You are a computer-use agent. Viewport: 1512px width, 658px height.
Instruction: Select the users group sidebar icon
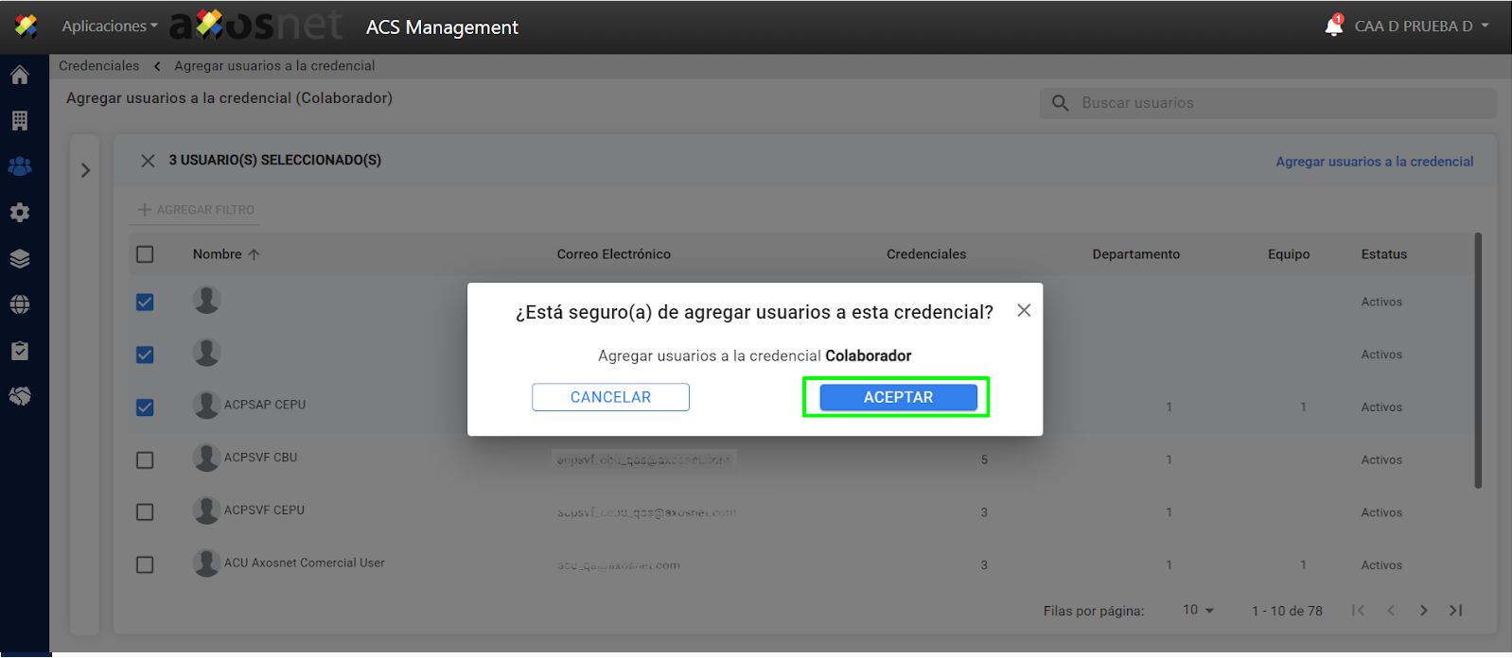coord(20,166)
